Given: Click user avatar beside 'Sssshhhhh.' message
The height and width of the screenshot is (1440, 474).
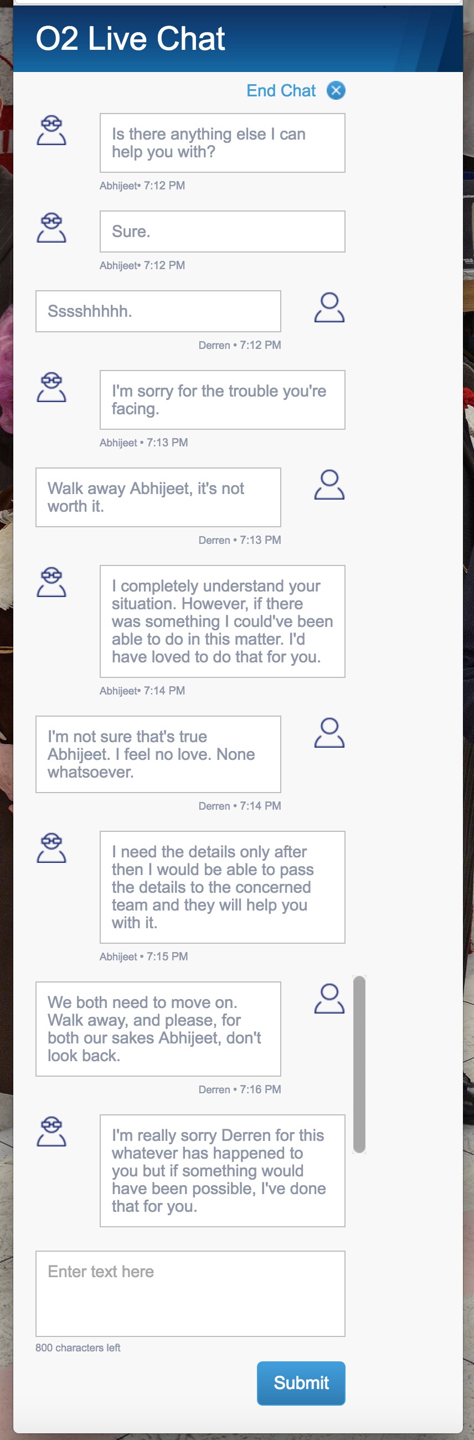Looking at the screenshot, I should coord(329,307).
